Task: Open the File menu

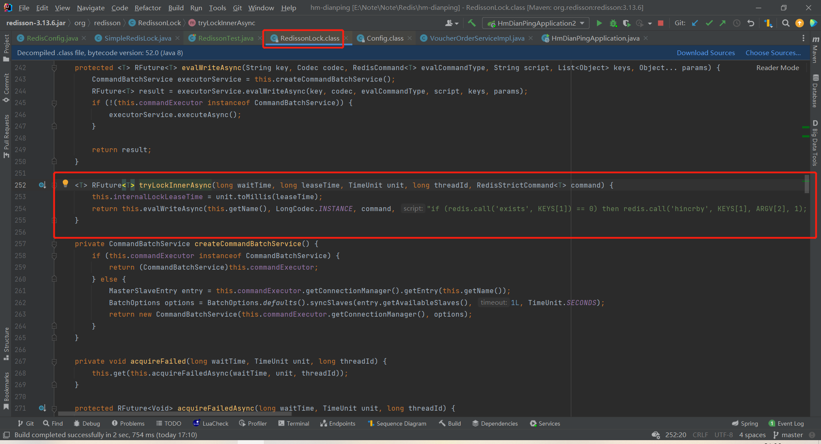Action: pyautogui.click(x=24, y=8)
